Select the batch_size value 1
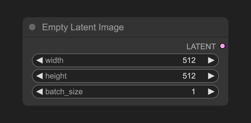The height and width of the screenshot is (123, 251). [193, 92]
